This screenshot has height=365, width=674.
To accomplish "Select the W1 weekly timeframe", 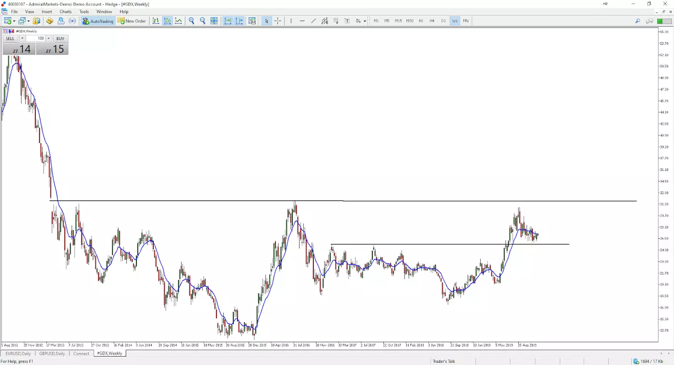I will 454,21.
